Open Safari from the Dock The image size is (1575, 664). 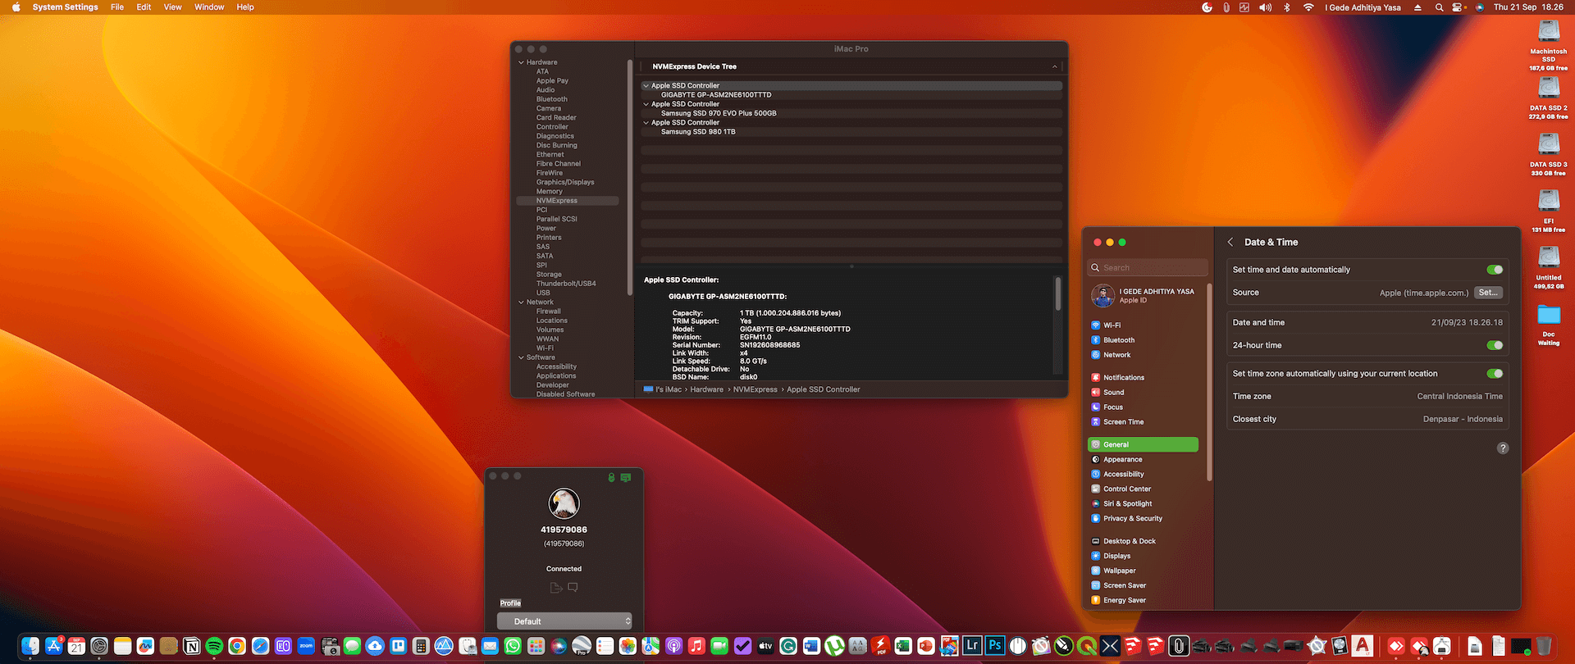260,646
